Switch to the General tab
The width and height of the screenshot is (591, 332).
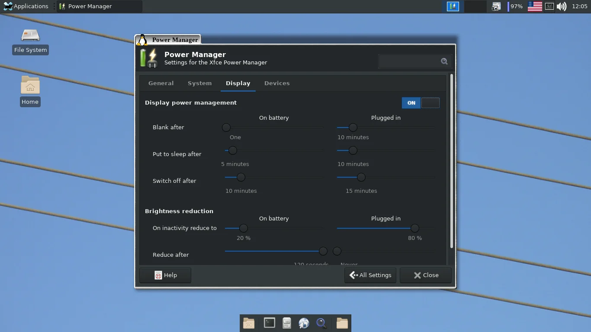click(x=161, y=83)
